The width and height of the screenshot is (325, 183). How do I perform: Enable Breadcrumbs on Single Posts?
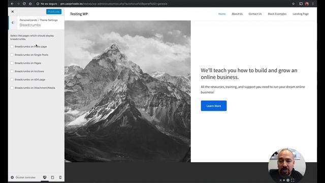pyautogui.click(x=12, y=55)
